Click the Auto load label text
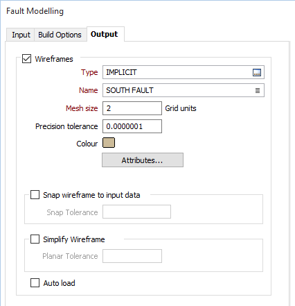The image size is (295, 306). point(60,283)
